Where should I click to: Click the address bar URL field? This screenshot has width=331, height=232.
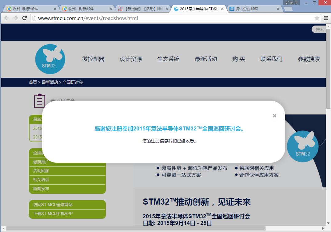pos(175,18)
